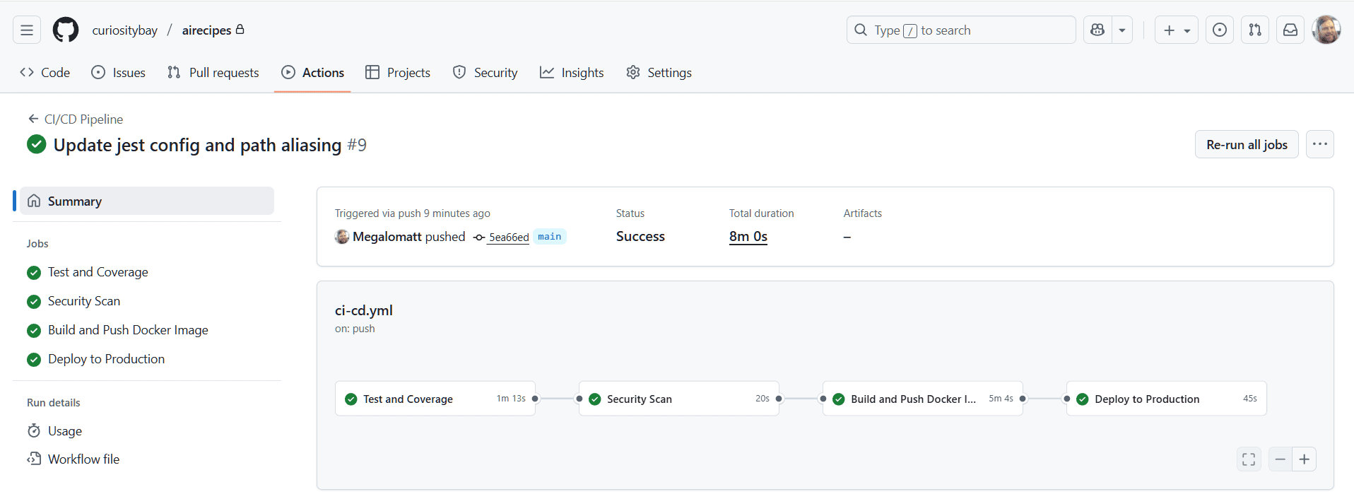
Task: Switch to the Projects tab
Action: coord(398,73)
